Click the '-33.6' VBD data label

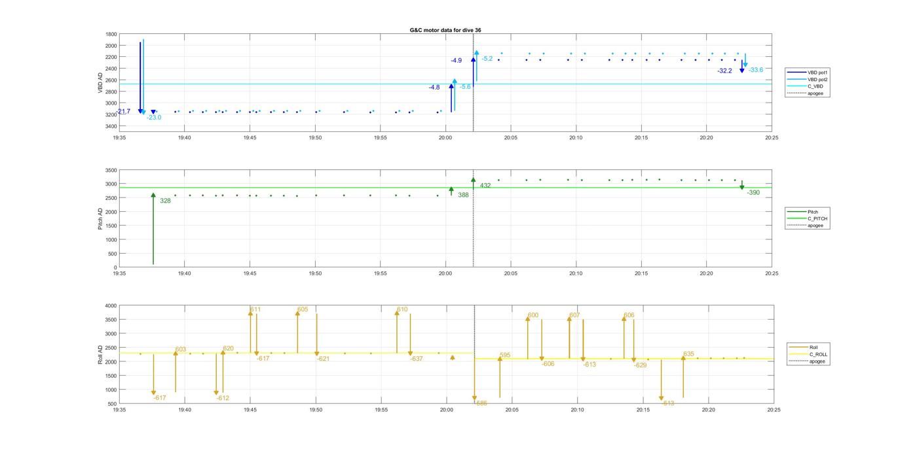(x=756, y=70)
